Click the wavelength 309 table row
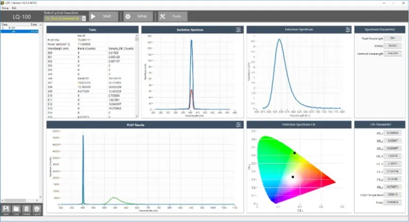Image resolution: width=409 pixels, height=222 pixels. tap(91, 91)
